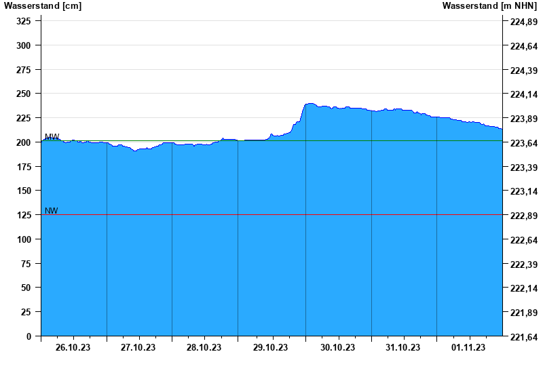Viewport: 543px width, 373px height.
Task: Click the 325 value on left axis
Action: 24,21
